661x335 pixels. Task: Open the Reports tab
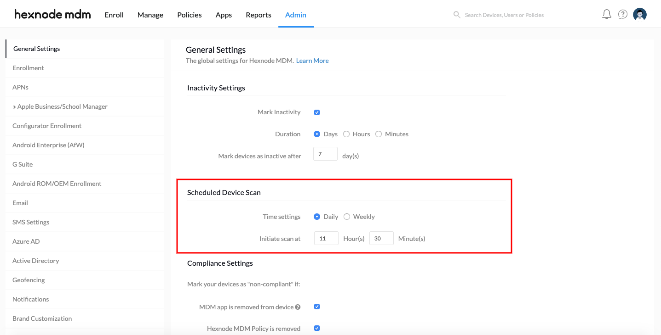coord(259,15)
